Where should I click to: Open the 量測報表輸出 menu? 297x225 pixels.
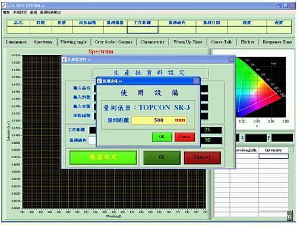tap(50, 12)
